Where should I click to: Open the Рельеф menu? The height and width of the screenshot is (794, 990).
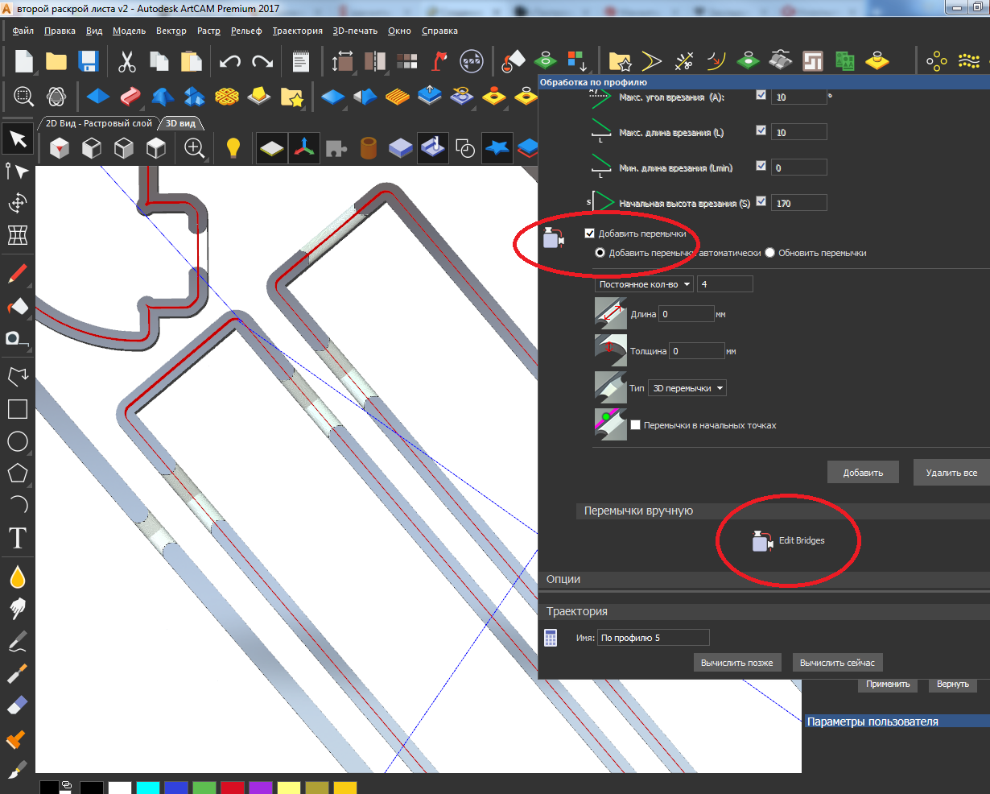tap(246, 31)
